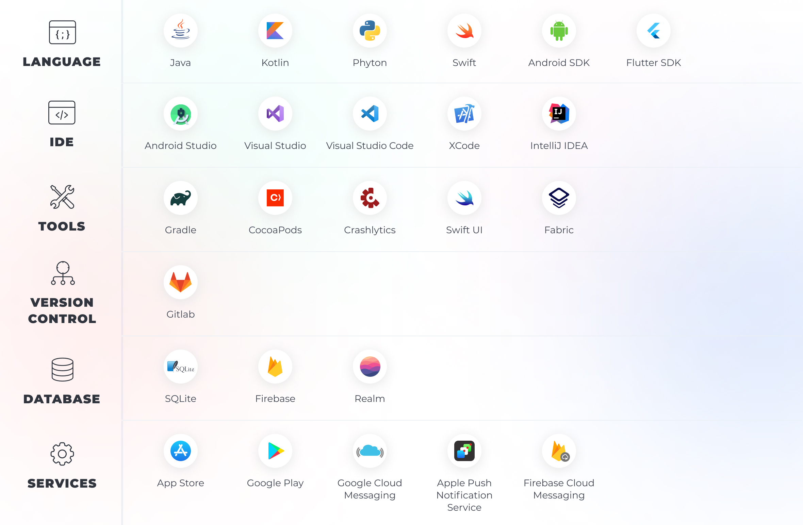Click the 'XCode' label text

464,146
